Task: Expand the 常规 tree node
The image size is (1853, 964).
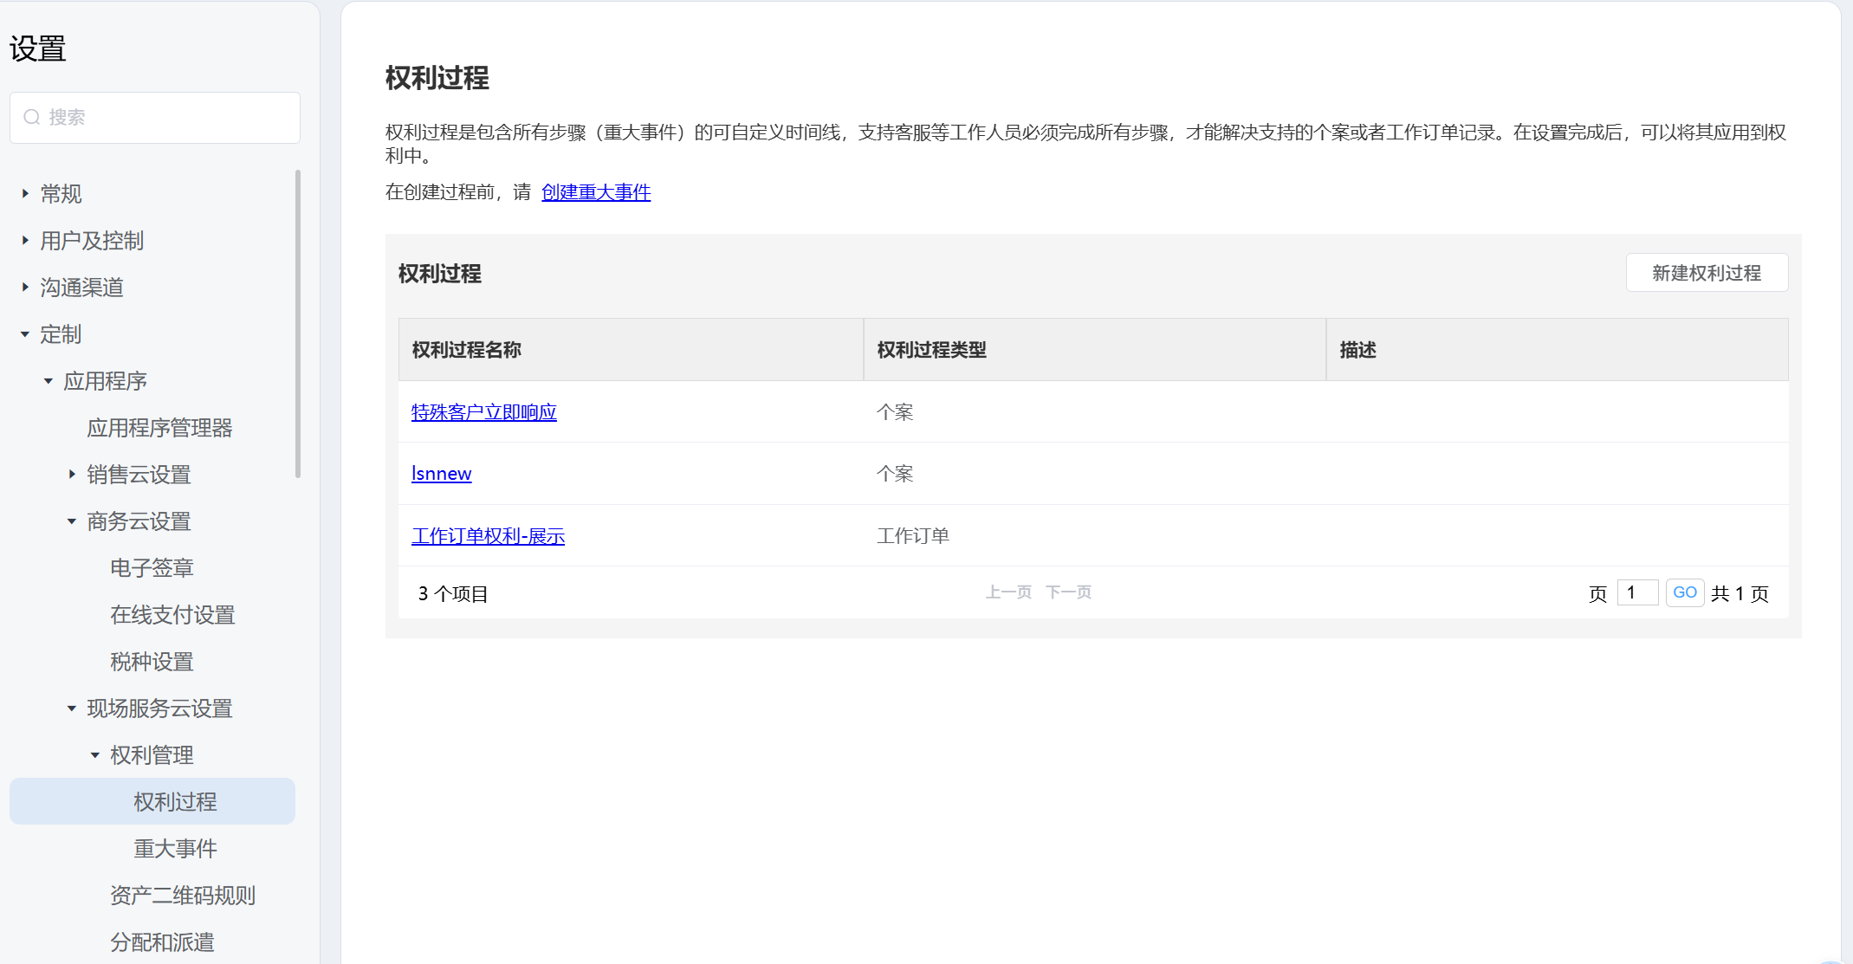Action: pyautogui.click(x=25, y=193)
